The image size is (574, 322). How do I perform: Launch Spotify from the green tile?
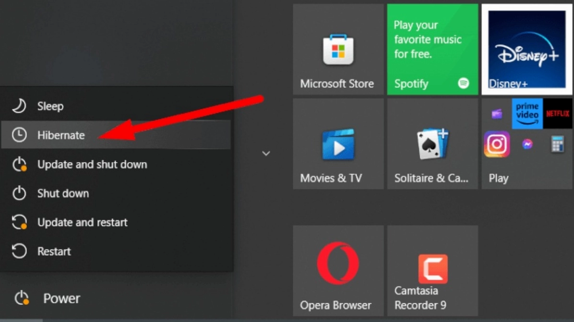coord(432,49)
